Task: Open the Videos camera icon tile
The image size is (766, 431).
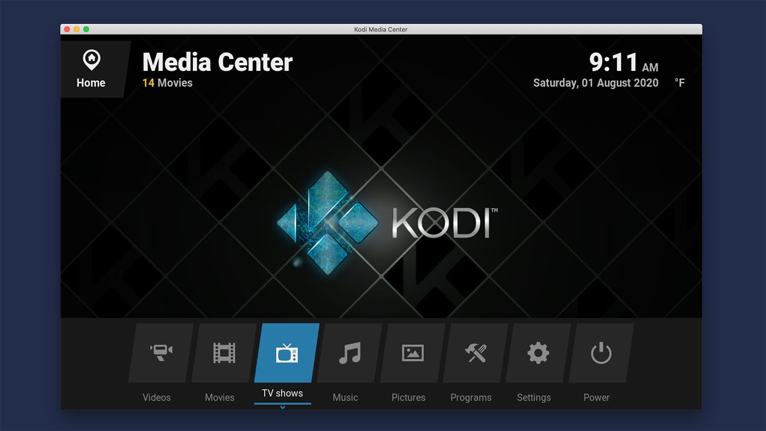Action: [x=161, y=353]
